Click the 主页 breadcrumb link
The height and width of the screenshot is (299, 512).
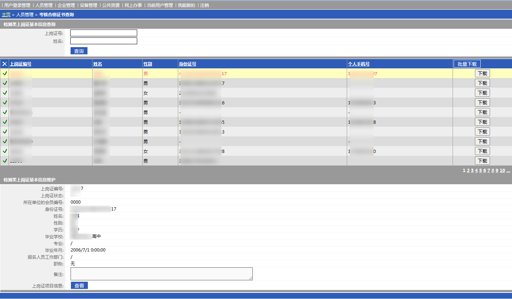coord(6,15)
